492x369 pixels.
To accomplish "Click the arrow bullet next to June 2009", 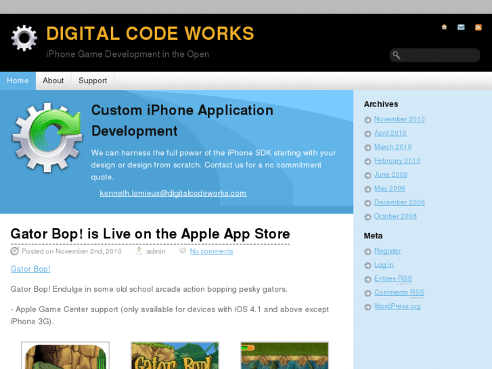I will [367, 175].
